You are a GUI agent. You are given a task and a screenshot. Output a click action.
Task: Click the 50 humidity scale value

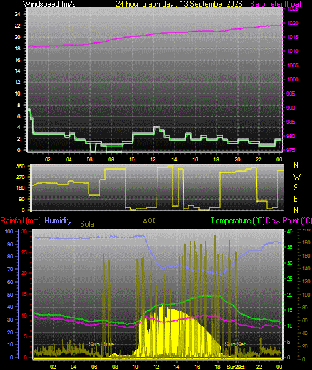pos(10,295)
